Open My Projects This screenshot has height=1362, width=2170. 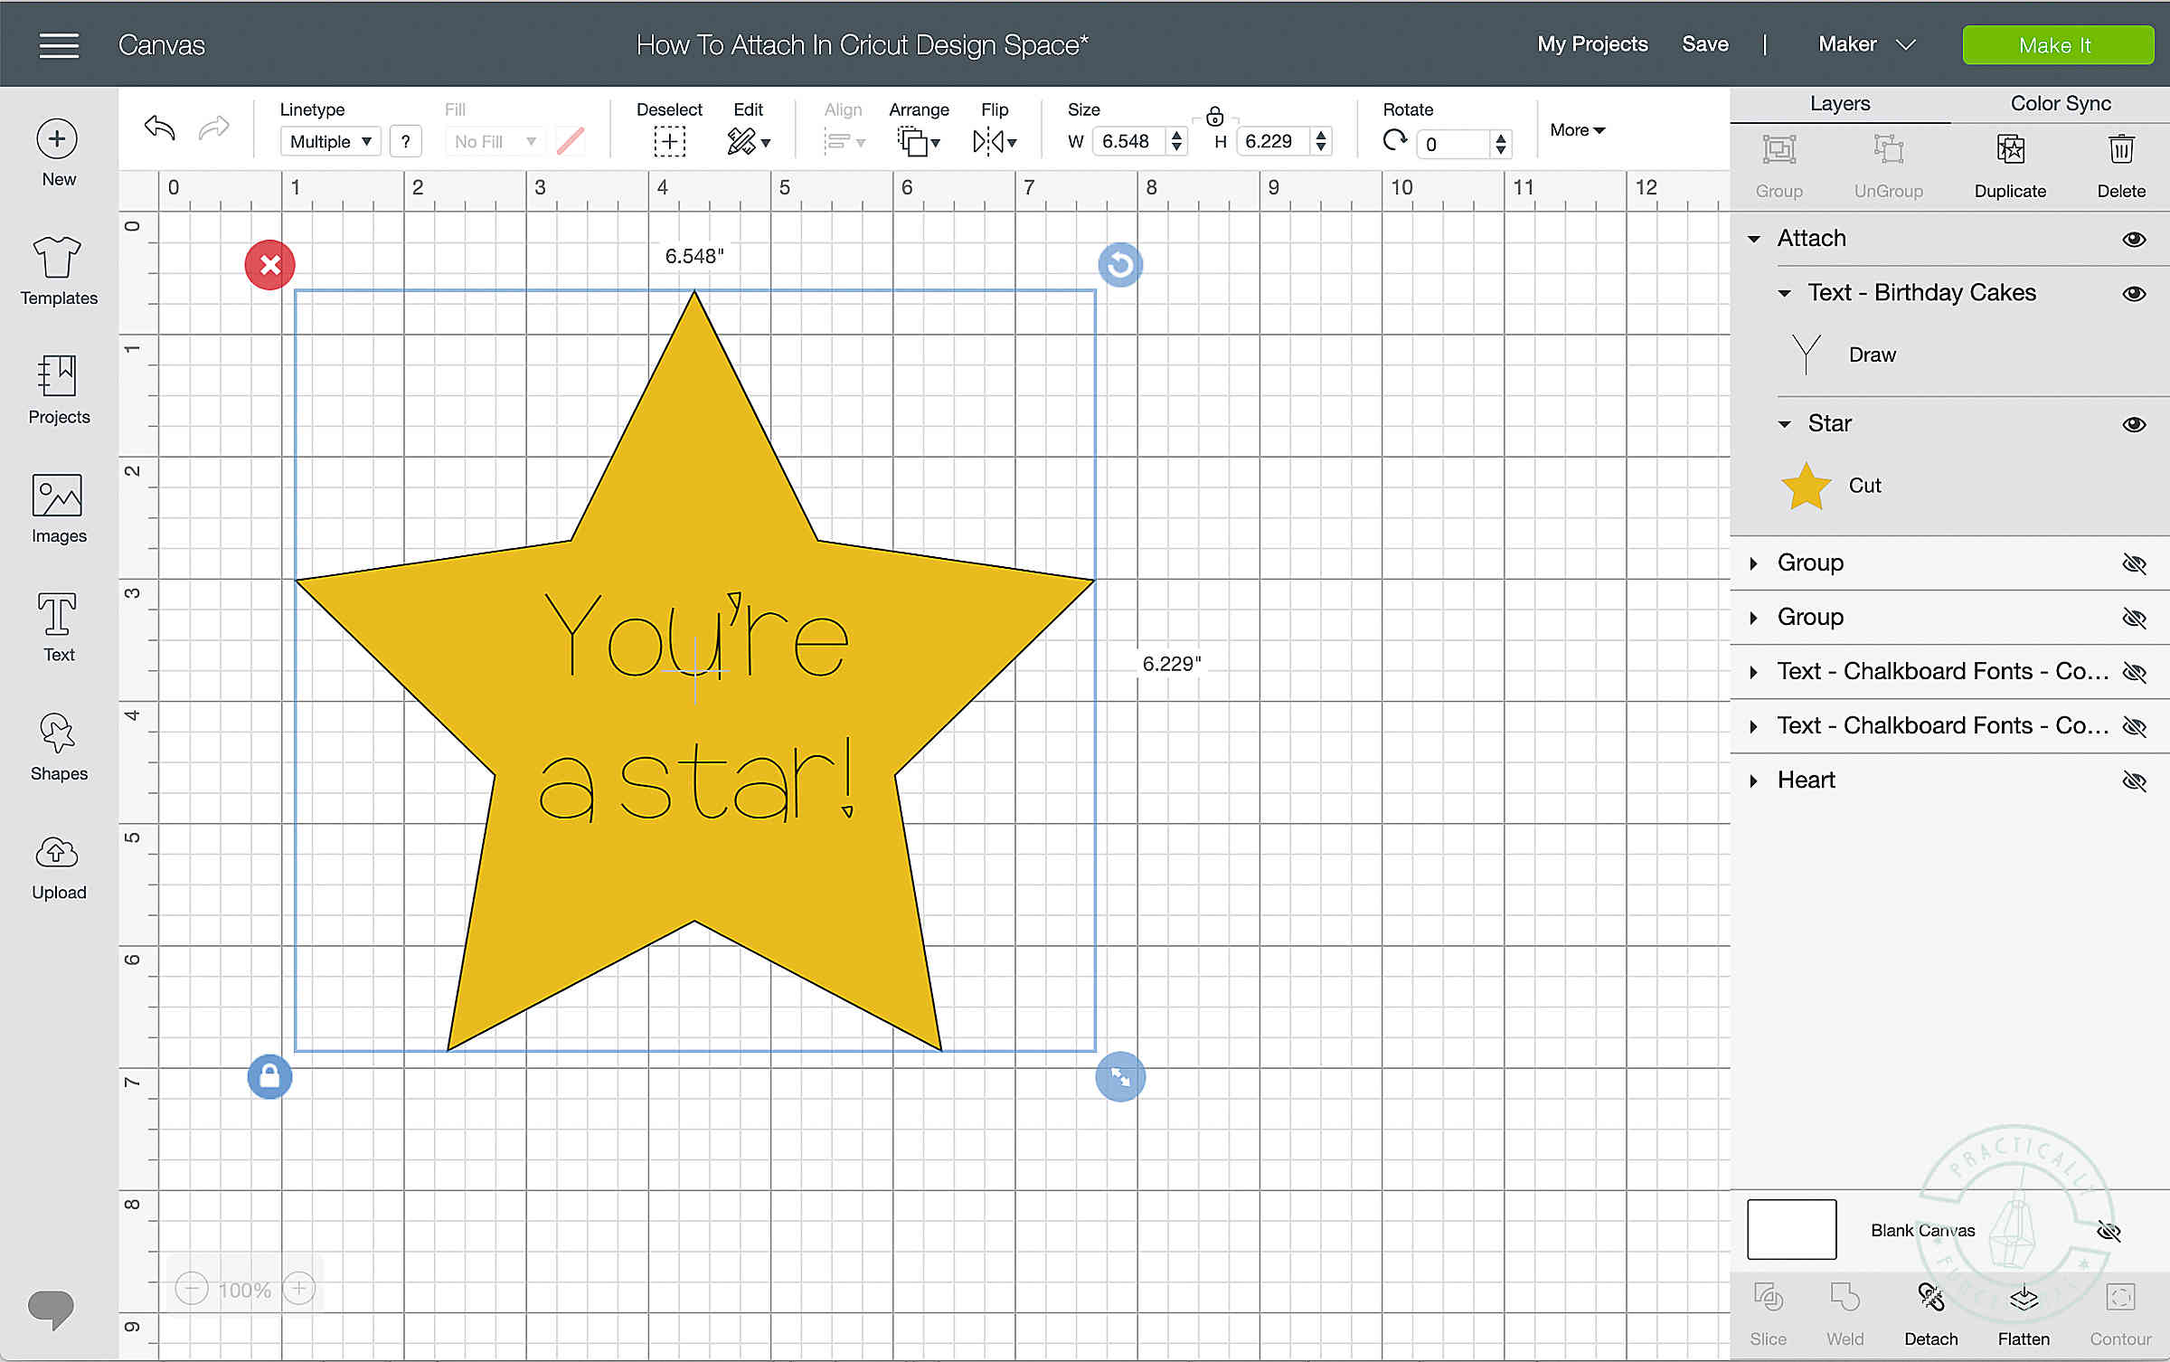[x=1592, y=44]
